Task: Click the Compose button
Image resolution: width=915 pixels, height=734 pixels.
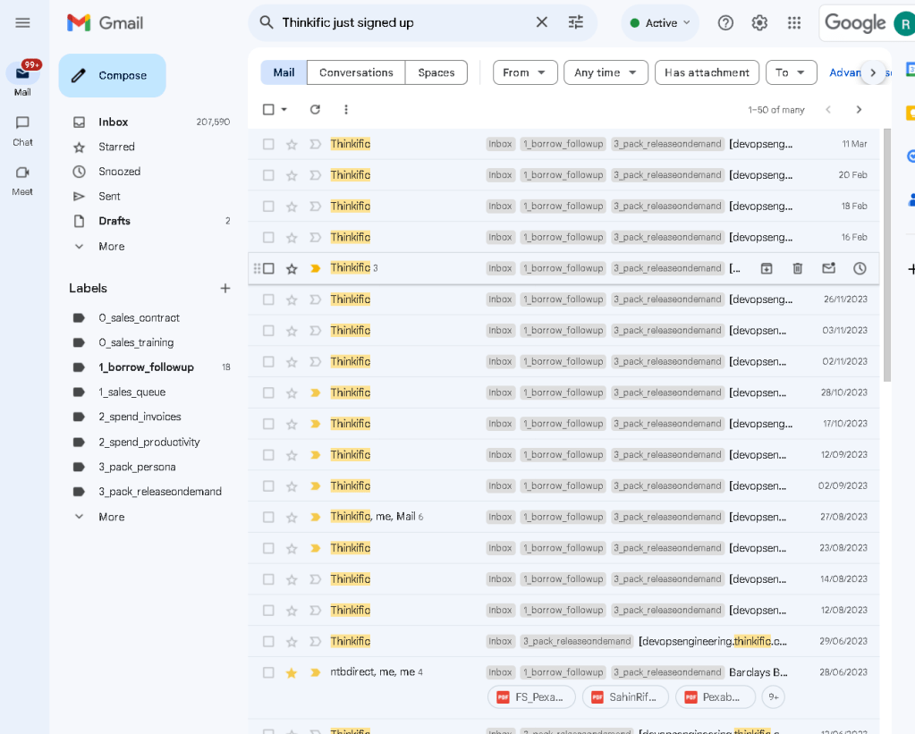Action: click(x=112, y=75)
